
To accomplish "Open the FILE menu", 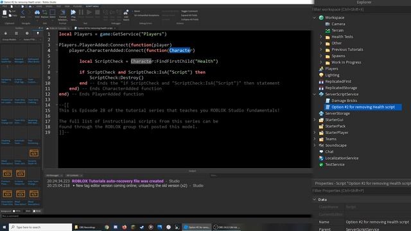I will click(x=4, y=6).
